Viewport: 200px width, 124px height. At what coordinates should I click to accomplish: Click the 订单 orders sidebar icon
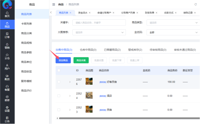pyautogui.click(x=7, y=35)
